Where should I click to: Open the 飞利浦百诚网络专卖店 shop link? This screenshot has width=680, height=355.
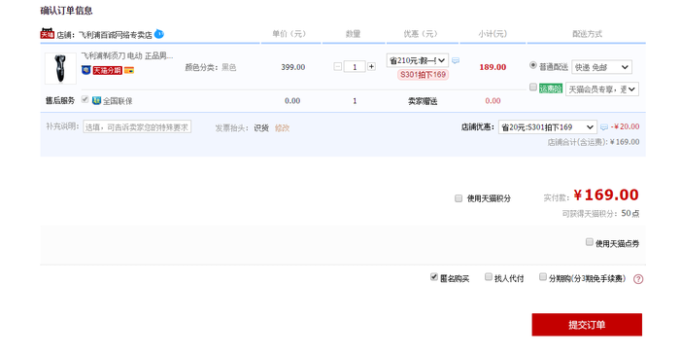click(x=115, y=35)
